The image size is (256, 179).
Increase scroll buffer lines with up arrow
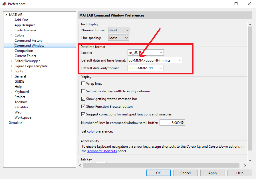click(x=182, y=121)
